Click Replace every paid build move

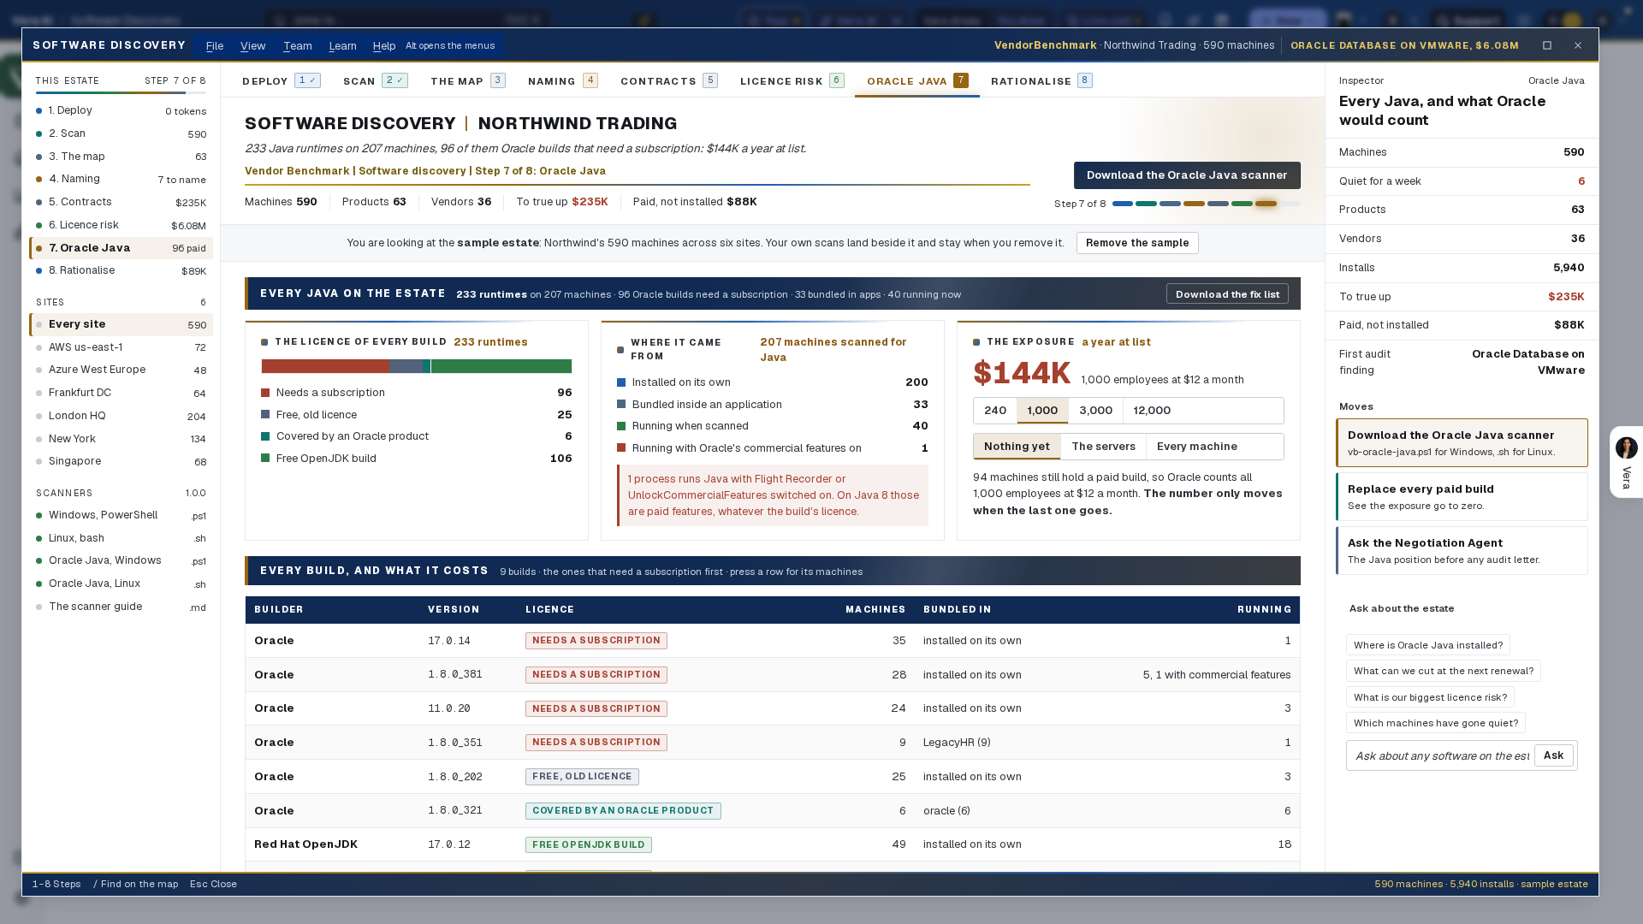point(1462,497)
